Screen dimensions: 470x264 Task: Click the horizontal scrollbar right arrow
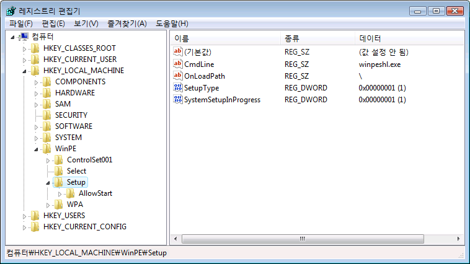point(458,239)
